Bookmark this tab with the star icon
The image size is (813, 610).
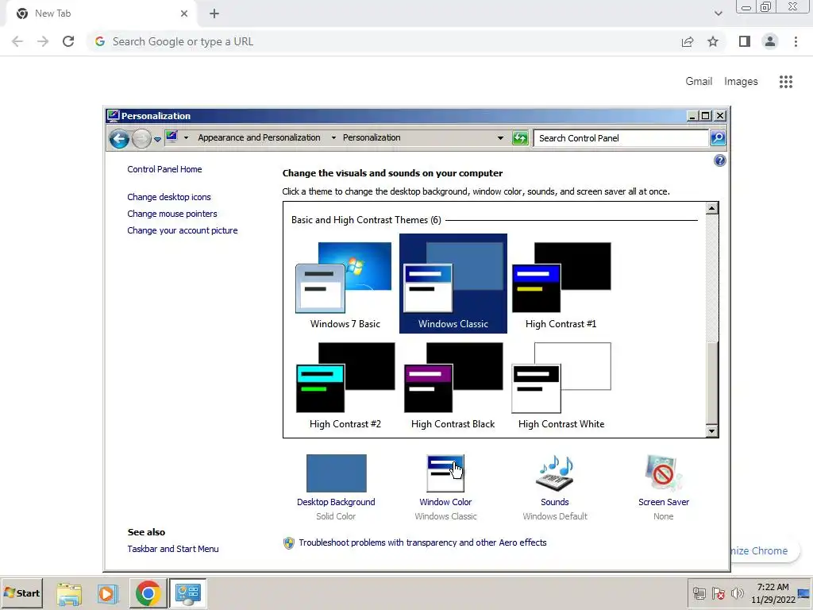pos(713,41)
